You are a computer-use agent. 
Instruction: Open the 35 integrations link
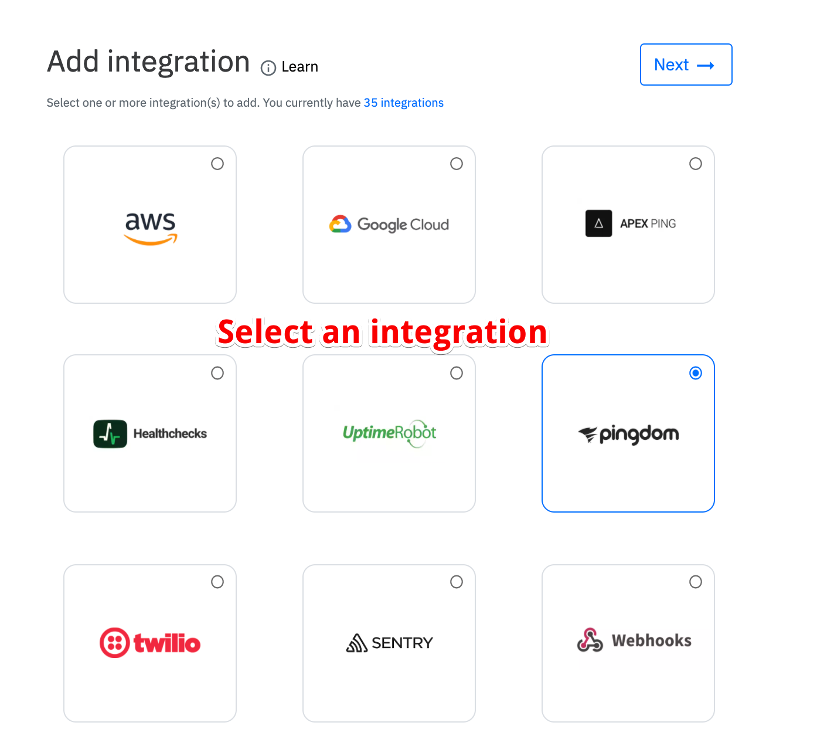click(x=404, y=103)
